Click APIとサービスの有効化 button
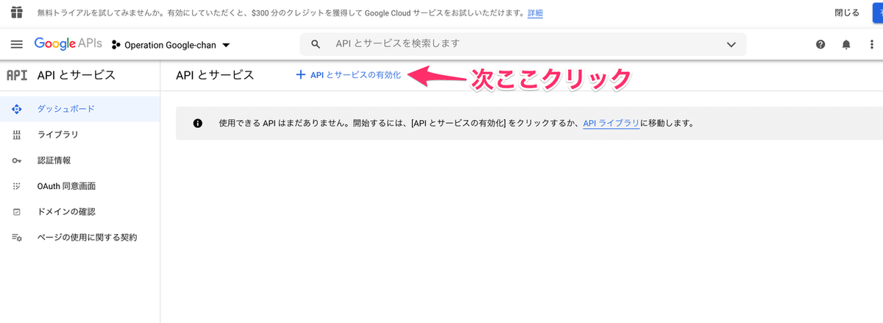The image size is (883, 323). pyautogui.click(x=348, y=75)
